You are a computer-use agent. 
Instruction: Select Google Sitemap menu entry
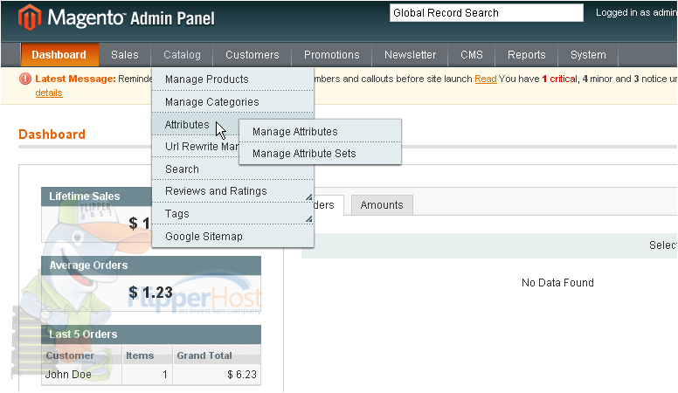tap(232, 237)
